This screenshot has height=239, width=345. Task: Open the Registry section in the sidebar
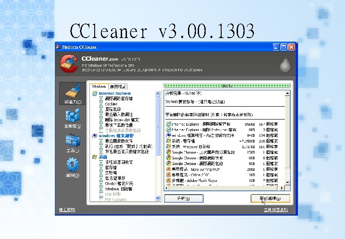coord(73,119)
